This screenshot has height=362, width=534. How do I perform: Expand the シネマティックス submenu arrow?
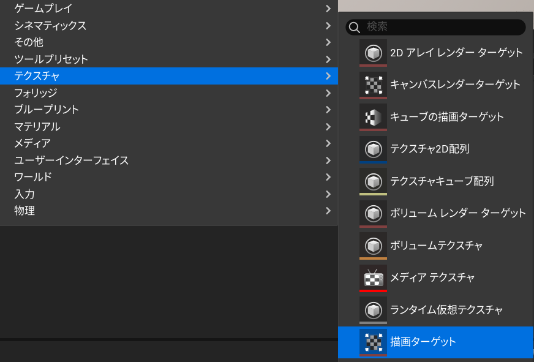click(x=328, y=26)
